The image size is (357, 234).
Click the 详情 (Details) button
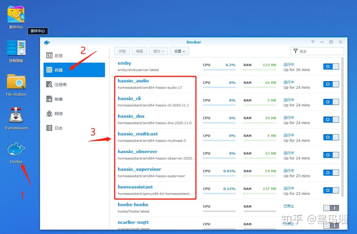pos(122,51)
